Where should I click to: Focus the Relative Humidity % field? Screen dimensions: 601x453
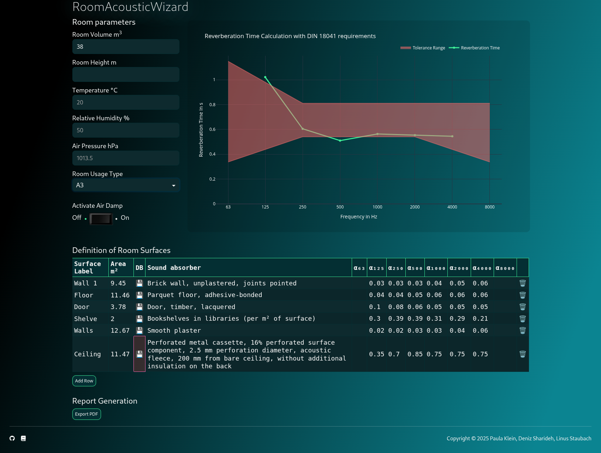[x=126, y=130]
